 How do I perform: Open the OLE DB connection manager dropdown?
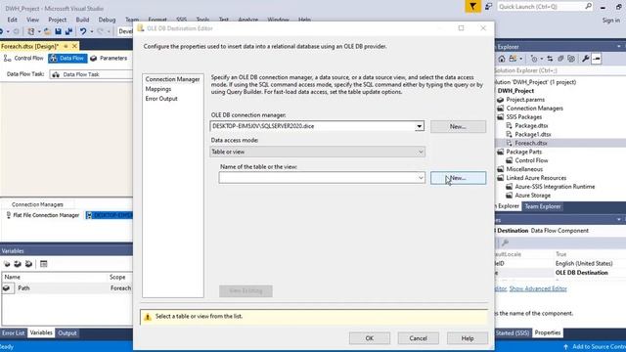[419, 126]
